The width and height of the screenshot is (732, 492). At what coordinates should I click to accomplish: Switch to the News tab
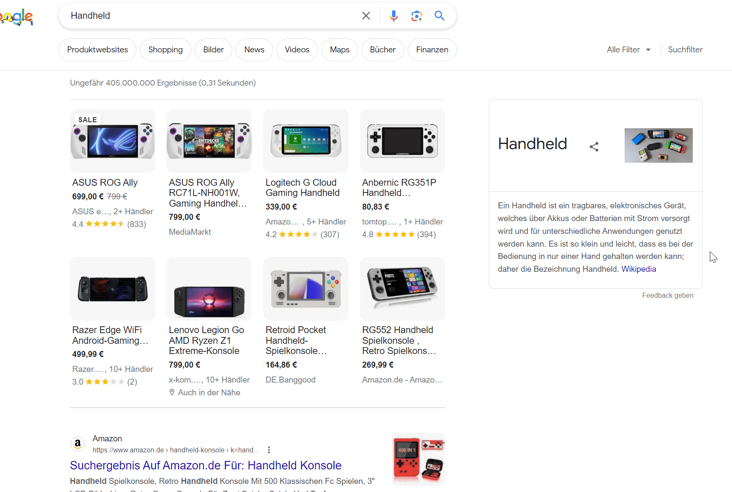tap(254, 50)
